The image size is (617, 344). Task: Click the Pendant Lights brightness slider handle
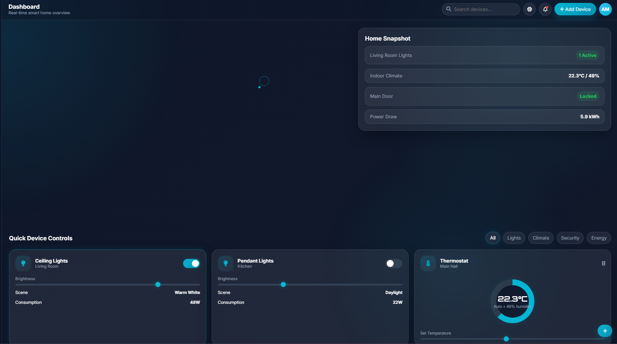[283, 284]
